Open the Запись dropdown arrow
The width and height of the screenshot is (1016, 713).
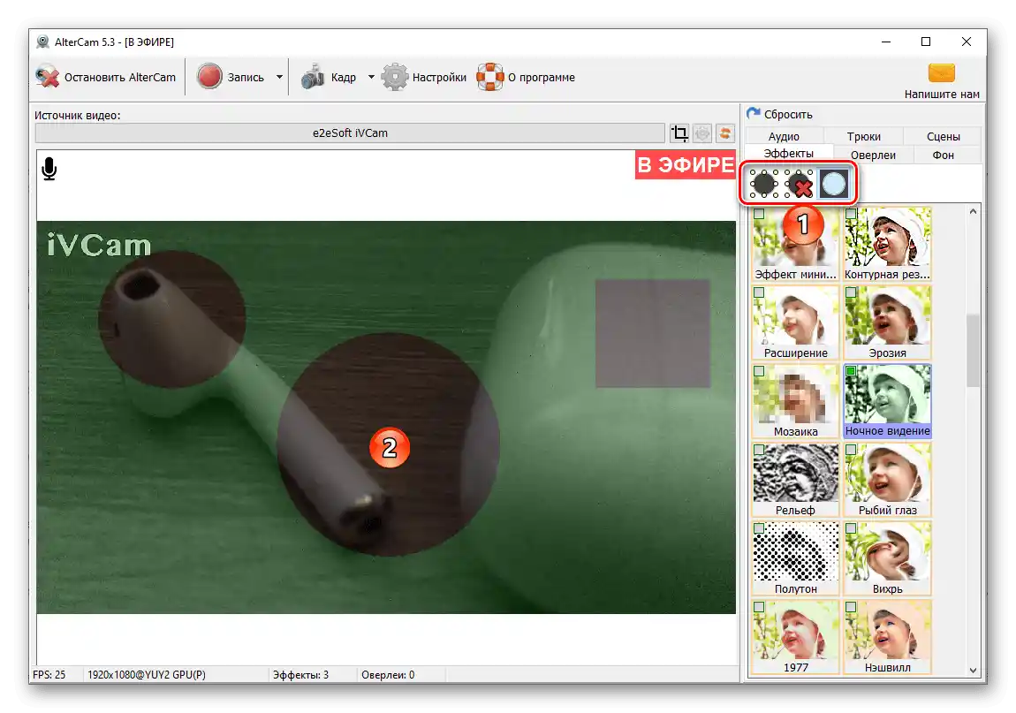coord(279,77)
